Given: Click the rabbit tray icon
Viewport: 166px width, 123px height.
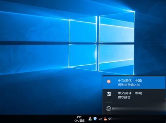Looking at the screenshot, I should pos(105,119).
